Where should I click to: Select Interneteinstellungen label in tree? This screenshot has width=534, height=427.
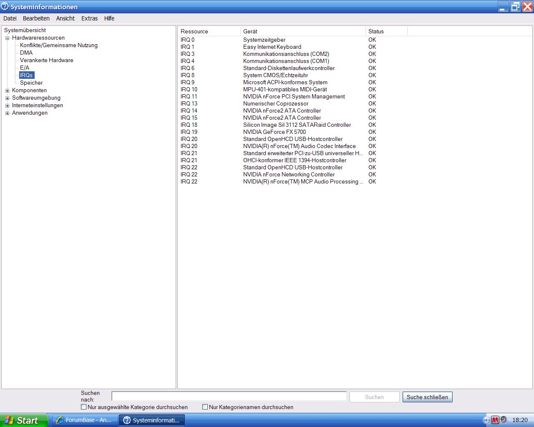tap(38, 105)
